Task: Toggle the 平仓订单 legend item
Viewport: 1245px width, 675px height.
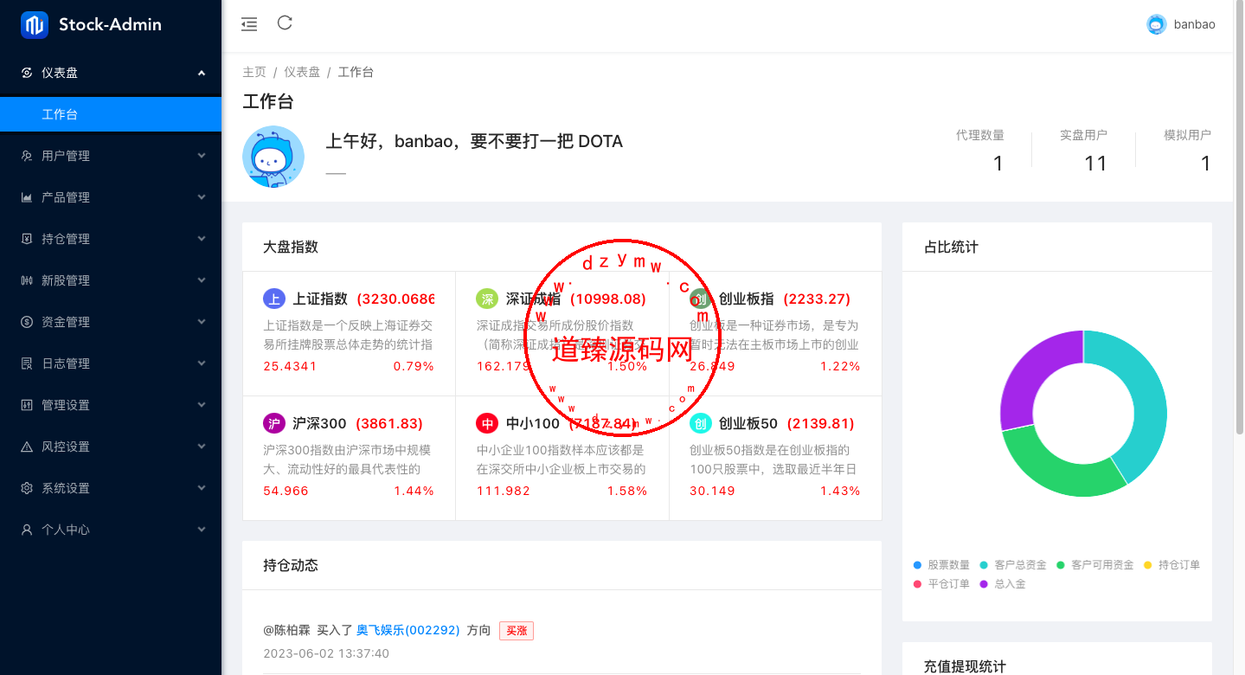Action: point(941,584)
